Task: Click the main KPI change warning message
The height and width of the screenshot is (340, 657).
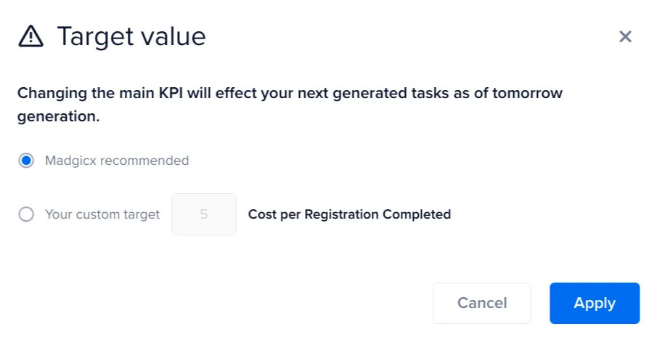Action: (x=290, y=105)
